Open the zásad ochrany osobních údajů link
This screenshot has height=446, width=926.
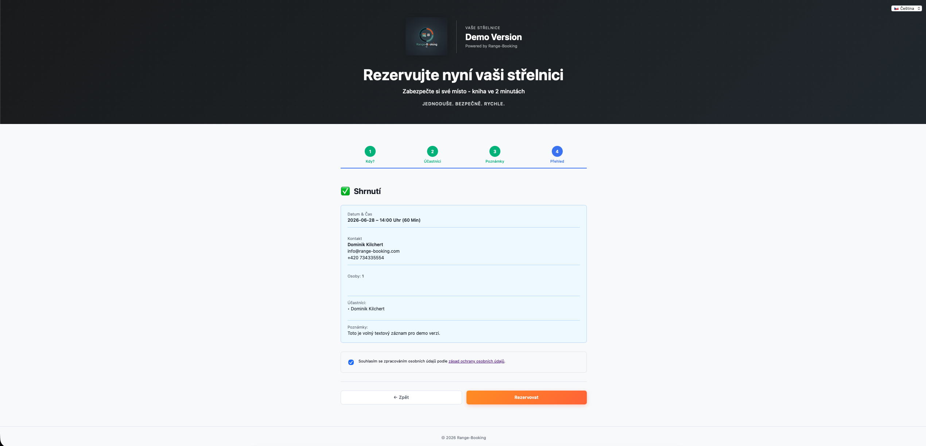click(476, 361)
